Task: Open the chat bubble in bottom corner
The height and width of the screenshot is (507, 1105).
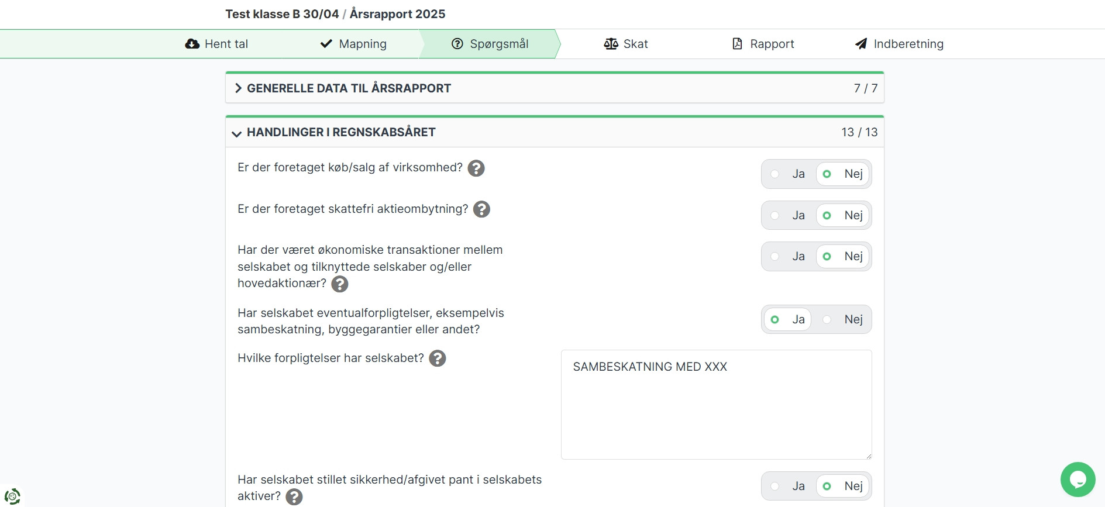Action: (x=1078, y=480)
